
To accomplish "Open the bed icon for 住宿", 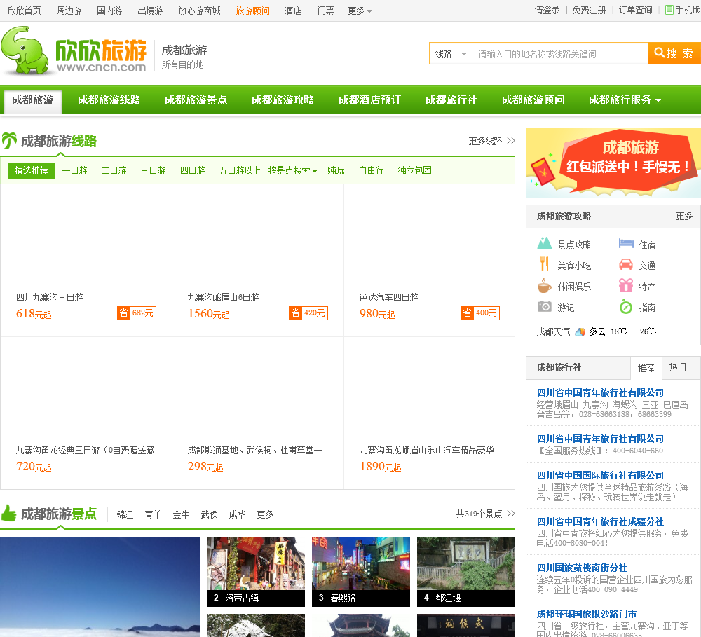I will click(626, 244).
